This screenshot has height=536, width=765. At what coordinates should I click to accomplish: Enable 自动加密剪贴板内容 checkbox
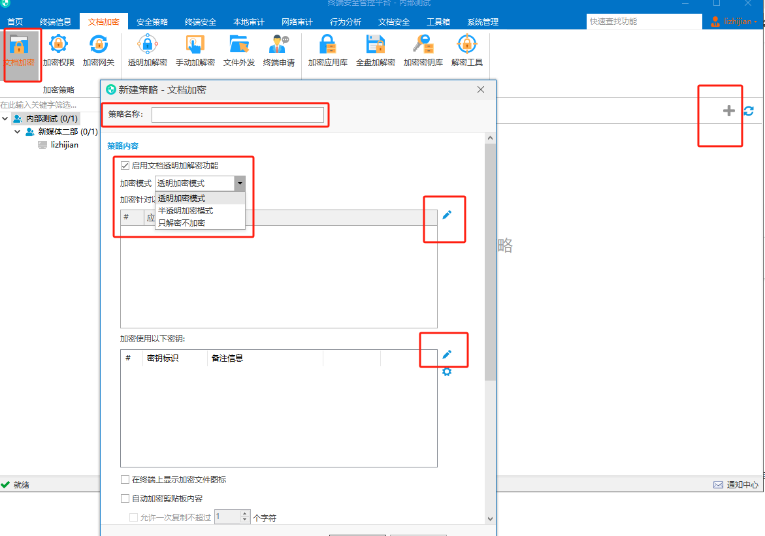pos(125,498)
